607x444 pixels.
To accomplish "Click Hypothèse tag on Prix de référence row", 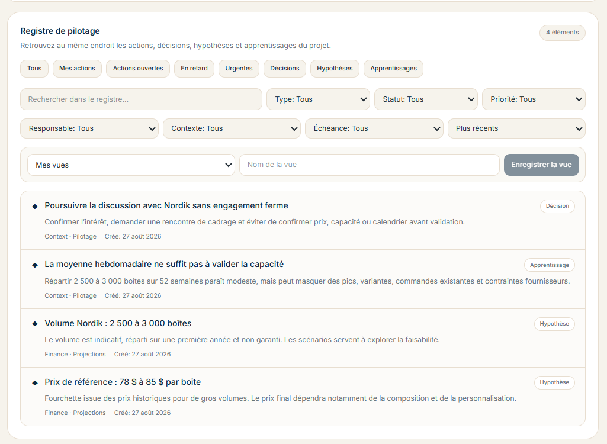I will (x=554, y=382).
